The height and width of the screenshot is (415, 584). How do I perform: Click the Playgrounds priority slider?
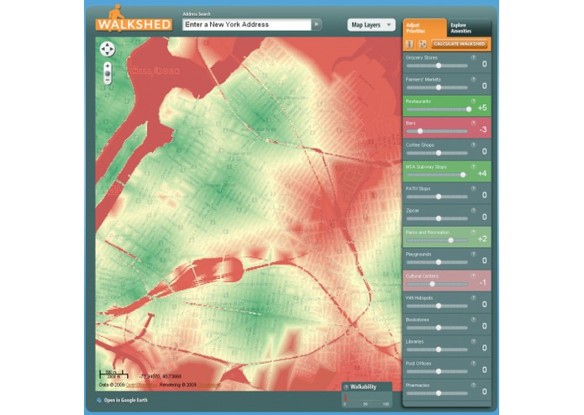(437, 262)
